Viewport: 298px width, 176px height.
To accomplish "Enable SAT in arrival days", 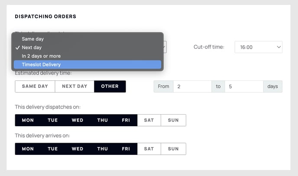I will tap(149, 149).
